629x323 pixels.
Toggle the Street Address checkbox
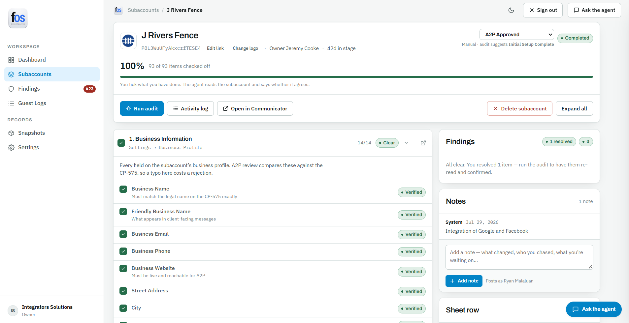tap(123, 291)
